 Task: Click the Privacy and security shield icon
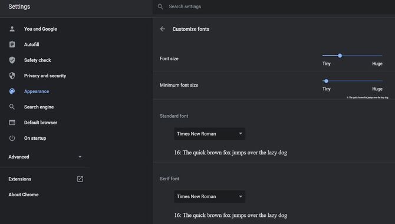pos(12,75)
